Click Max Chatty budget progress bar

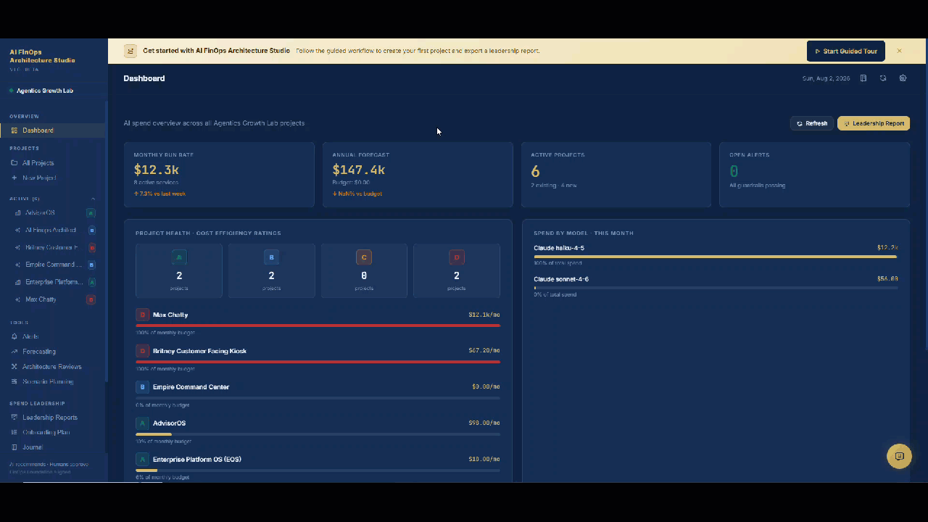[x=318, y=326]
